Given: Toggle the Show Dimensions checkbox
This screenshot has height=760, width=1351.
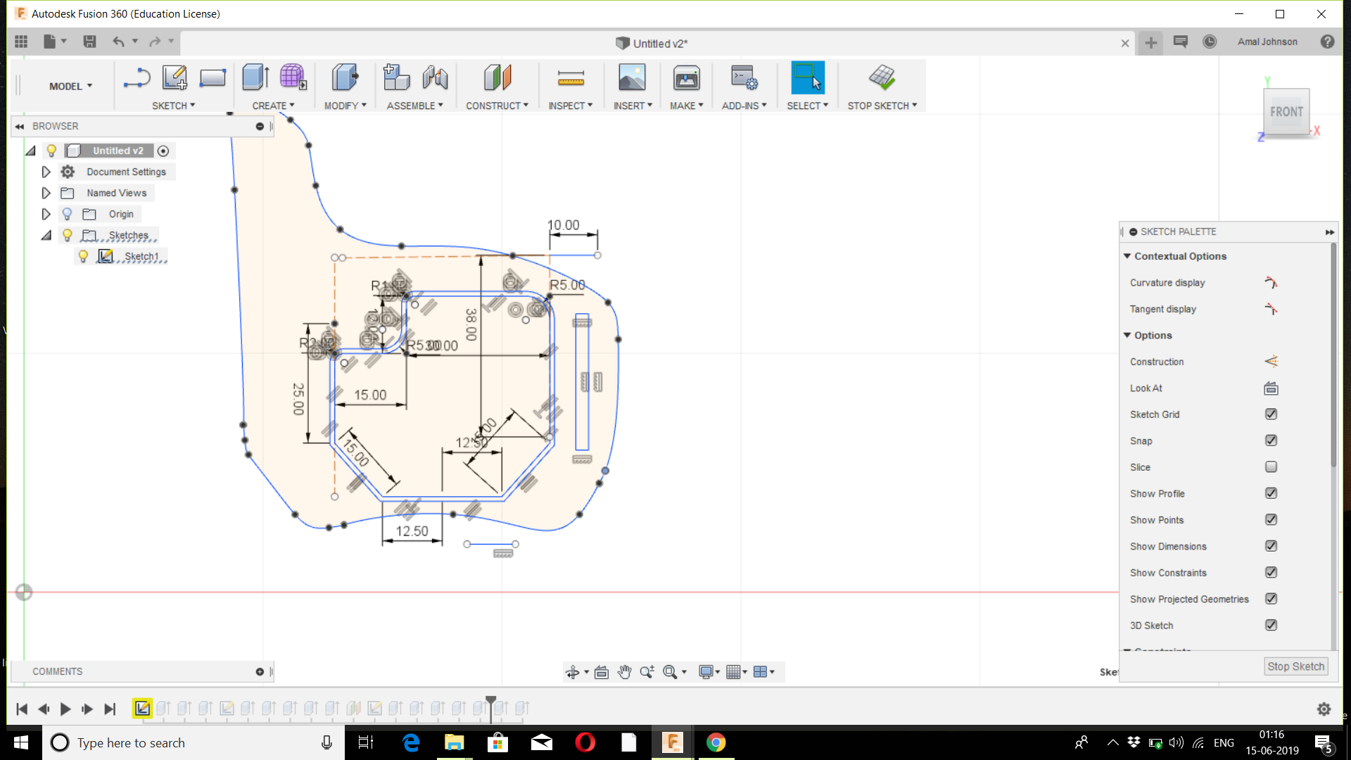Looking at the screenshot, I should [x=1271, y=546].
